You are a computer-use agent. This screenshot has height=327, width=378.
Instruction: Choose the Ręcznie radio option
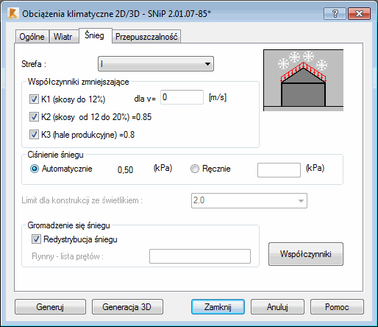(x=195, y=169)
